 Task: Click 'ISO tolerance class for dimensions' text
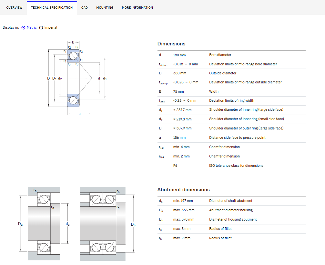click(236, 166)
